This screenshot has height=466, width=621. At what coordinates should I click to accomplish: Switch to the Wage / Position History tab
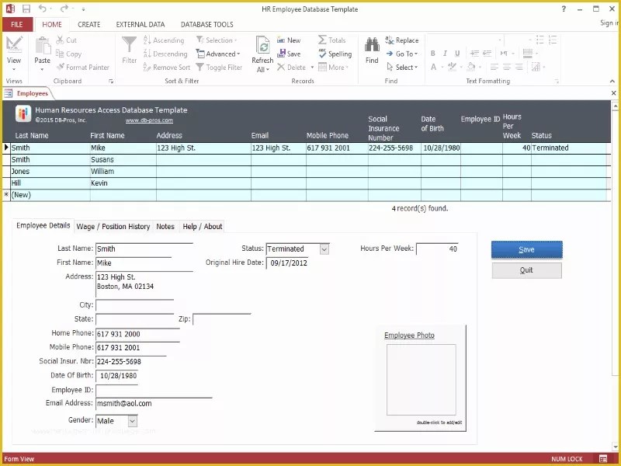point(113,227)
